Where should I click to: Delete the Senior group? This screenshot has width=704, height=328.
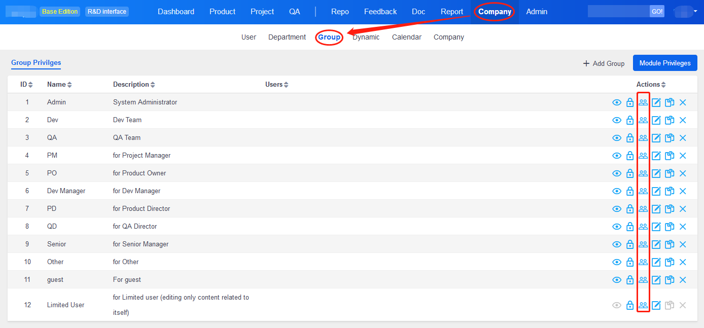683,244
